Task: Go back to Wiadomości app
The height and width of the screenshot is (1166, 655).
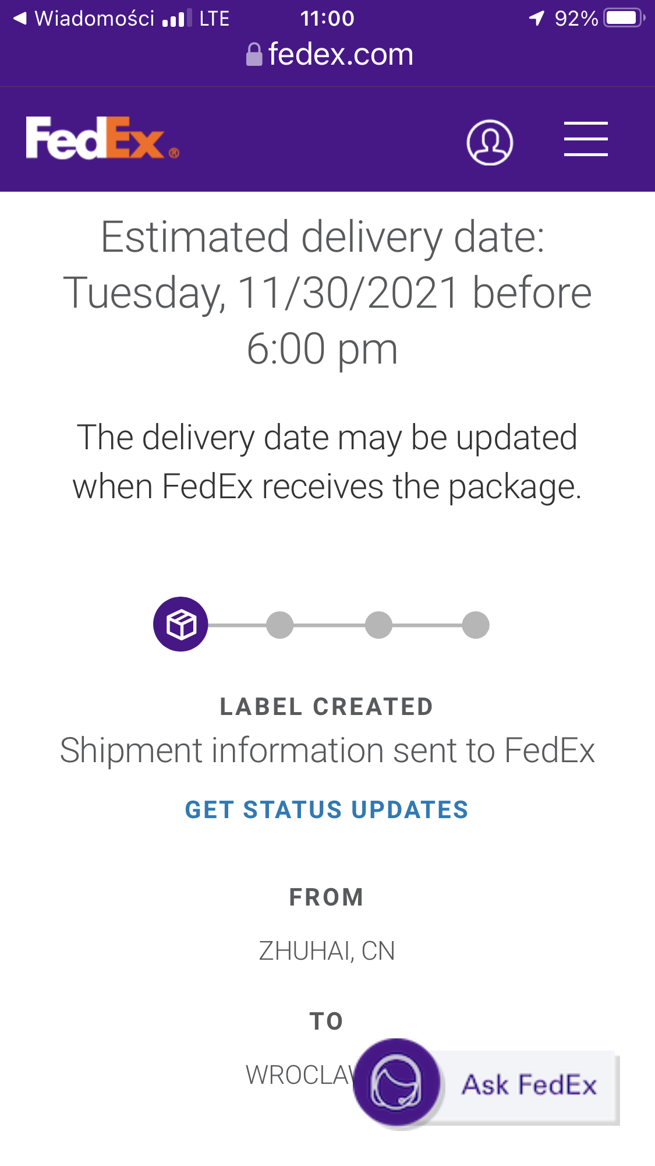Action: 85,19
